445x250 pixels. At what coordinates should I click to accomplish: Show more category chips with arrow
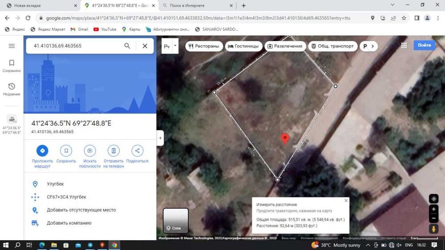(372, 46)
